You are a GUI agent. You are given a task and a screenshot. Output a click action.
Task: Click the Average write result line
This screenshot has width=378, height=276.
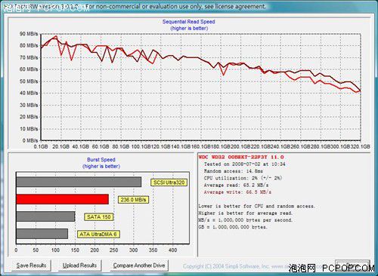point(237,192)
